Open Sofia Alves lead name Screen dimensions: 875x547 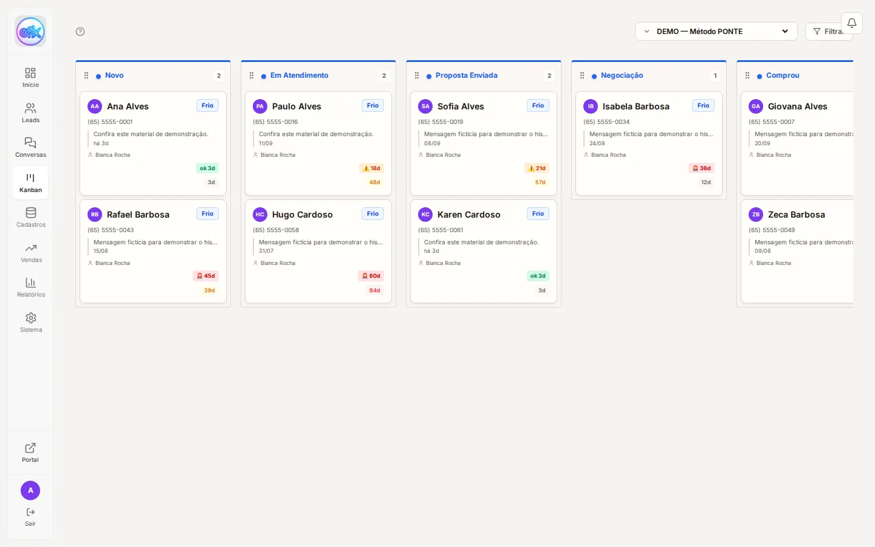pyautogui.click(x=461, y=106)
